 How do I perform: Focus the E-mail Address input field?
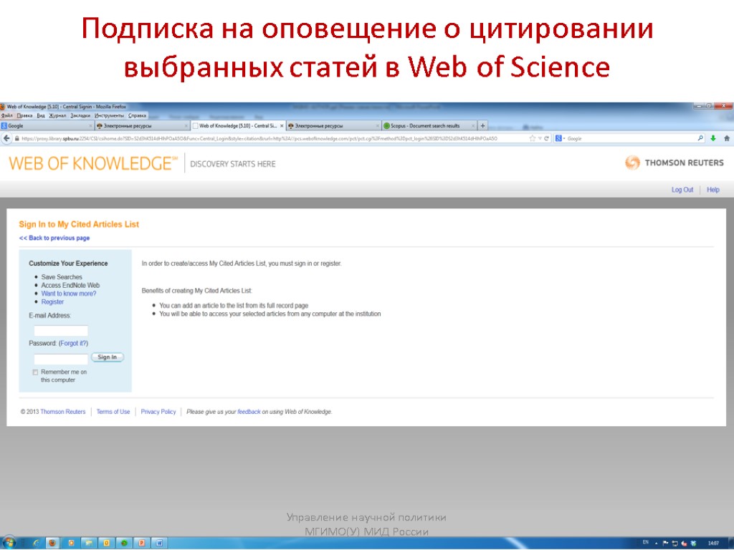tap(61, 331)
